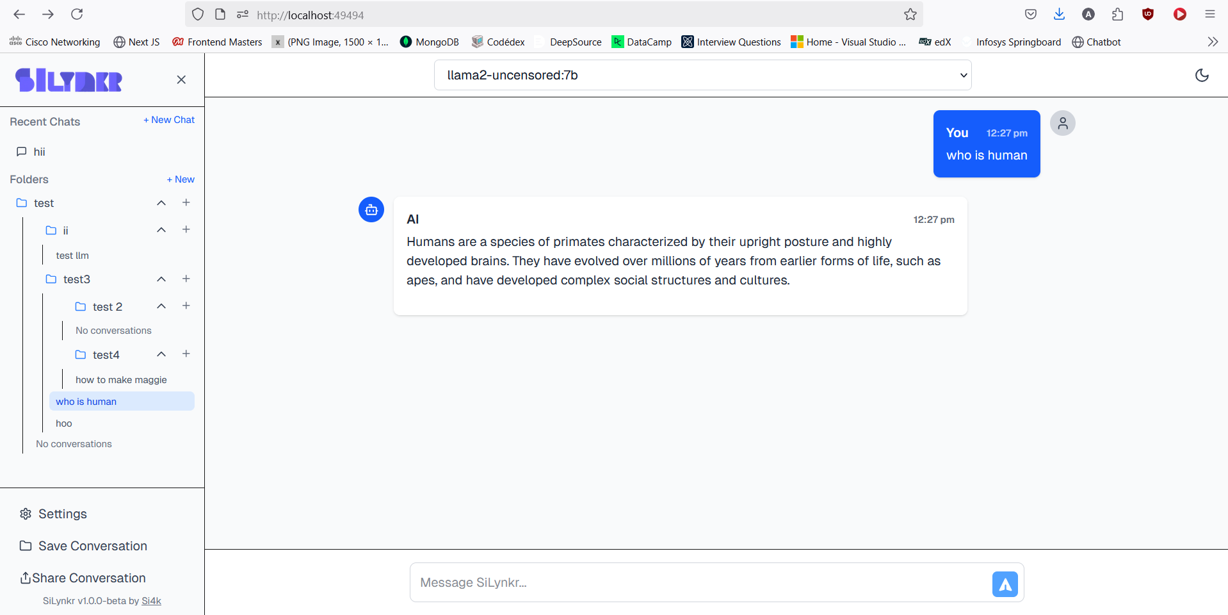Collapse the test 2 folder chevron
This screenshot has height=615, width=1228.
(x=161, y=306)
